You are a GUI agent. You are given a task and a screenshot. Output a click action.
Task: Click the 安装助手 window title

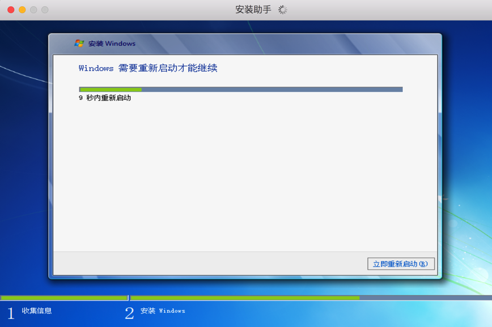coord(253,10)
